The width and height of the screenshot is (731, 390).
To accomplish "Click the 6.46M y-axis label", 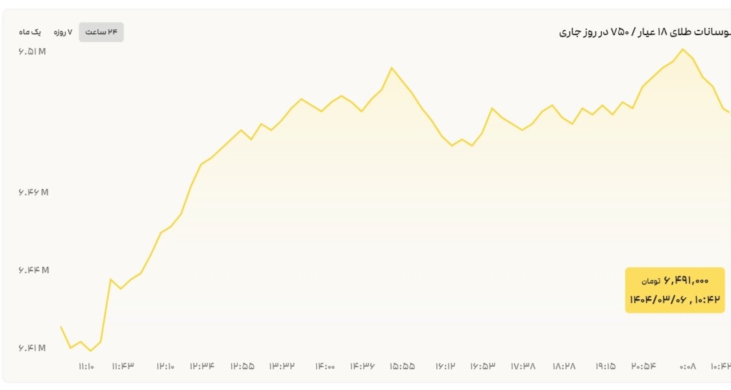I will pyautogui.click(x=34, y=193).
